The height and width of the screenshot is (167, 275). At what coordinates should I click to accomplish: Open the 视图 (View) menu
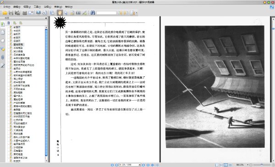click(27, 7)
